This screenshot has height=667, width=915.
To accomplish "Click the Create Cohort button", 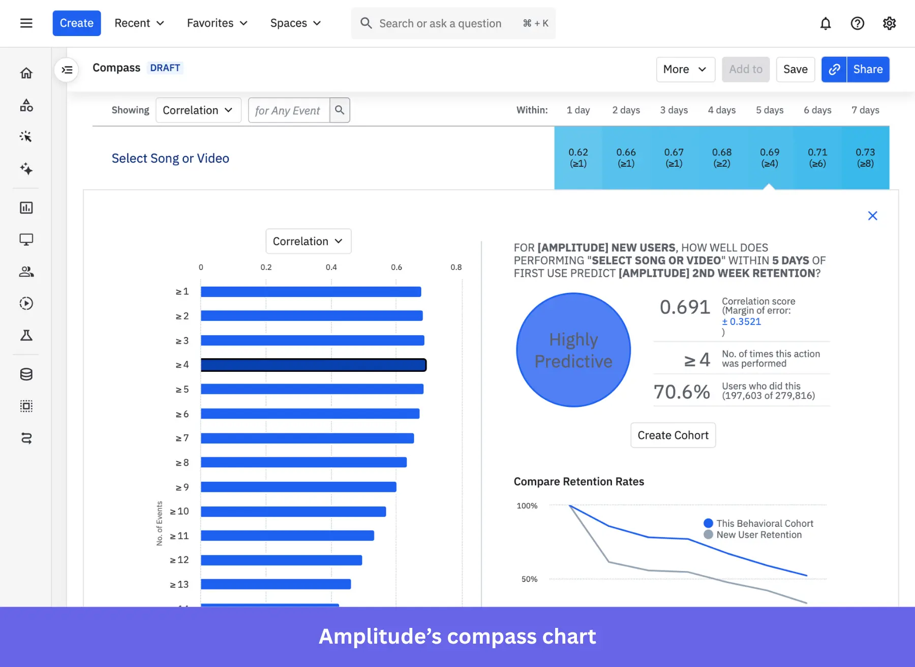I will pos(673,435).
